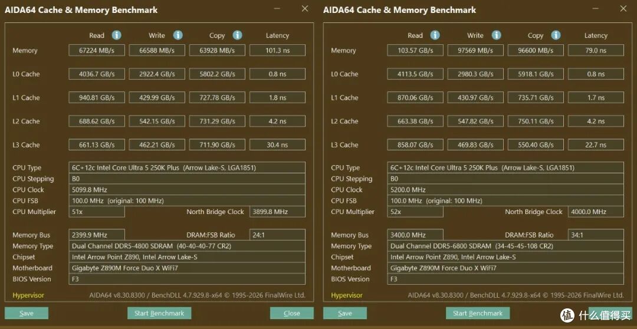Click right window title AIDA64 Cache & Memory Benchmark
This screenshot has height=329, width=637.
click(x=400, y=10)
